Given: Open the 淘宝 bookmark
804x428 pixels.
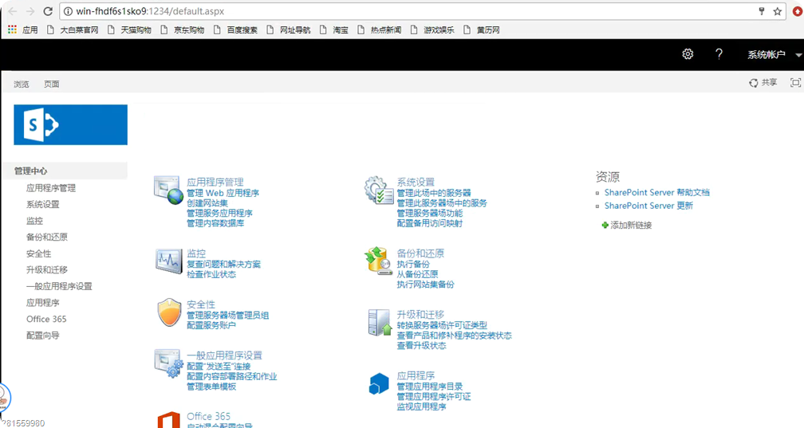Looking at the screenshot, I should tap(333, 29).
